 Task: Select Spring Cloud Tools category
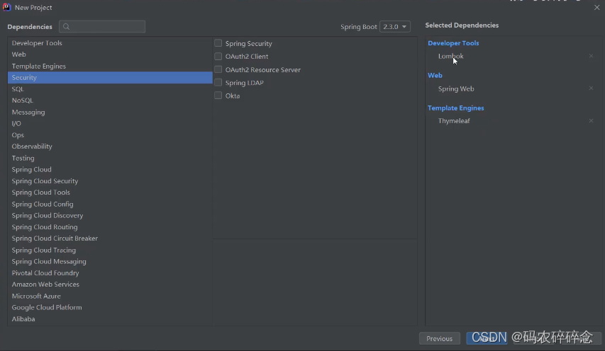[x=110, y=192]
